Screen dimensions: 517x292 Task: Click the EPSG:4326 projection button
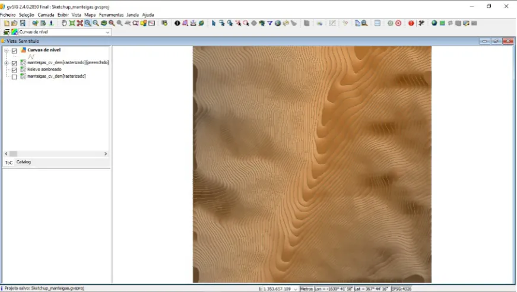[401, 289]
